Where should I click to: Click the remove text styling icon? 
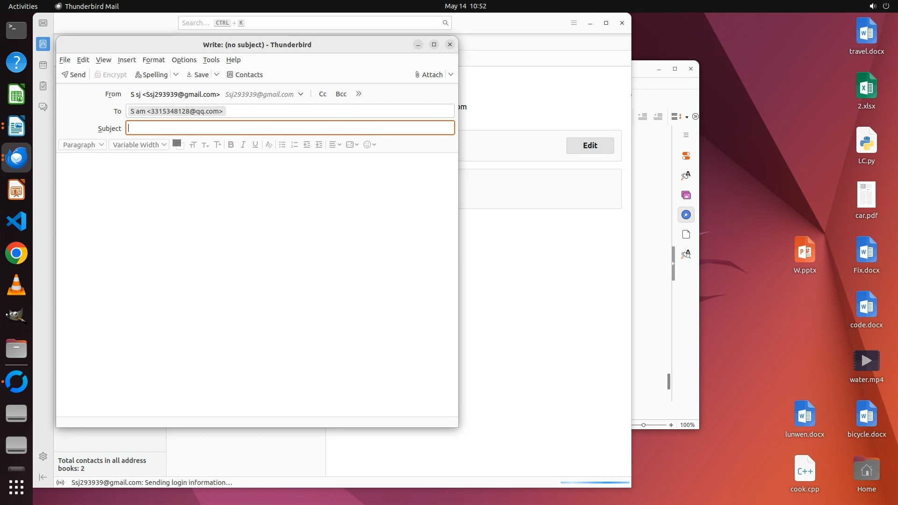268,144
